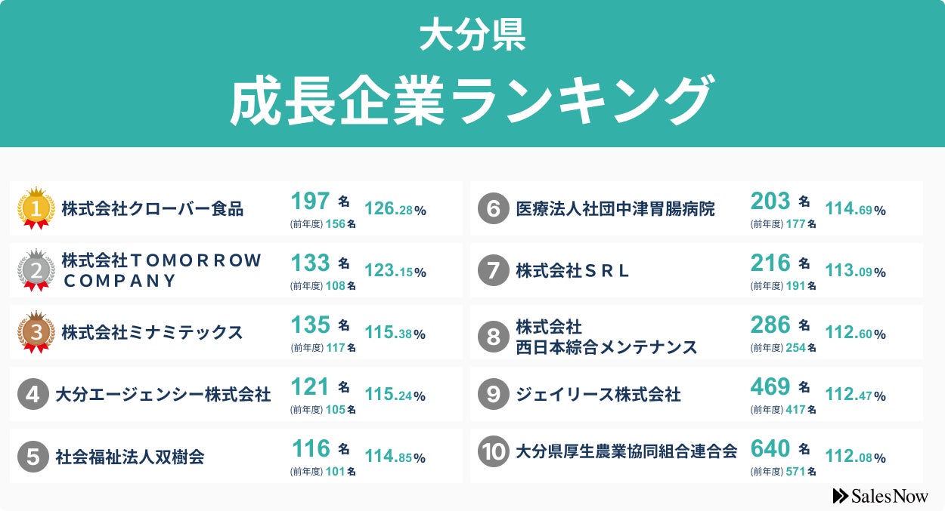Click ジェイリース株式会社 company name
The height and width of the screenshot is (511, 945).
click(598, 394)
